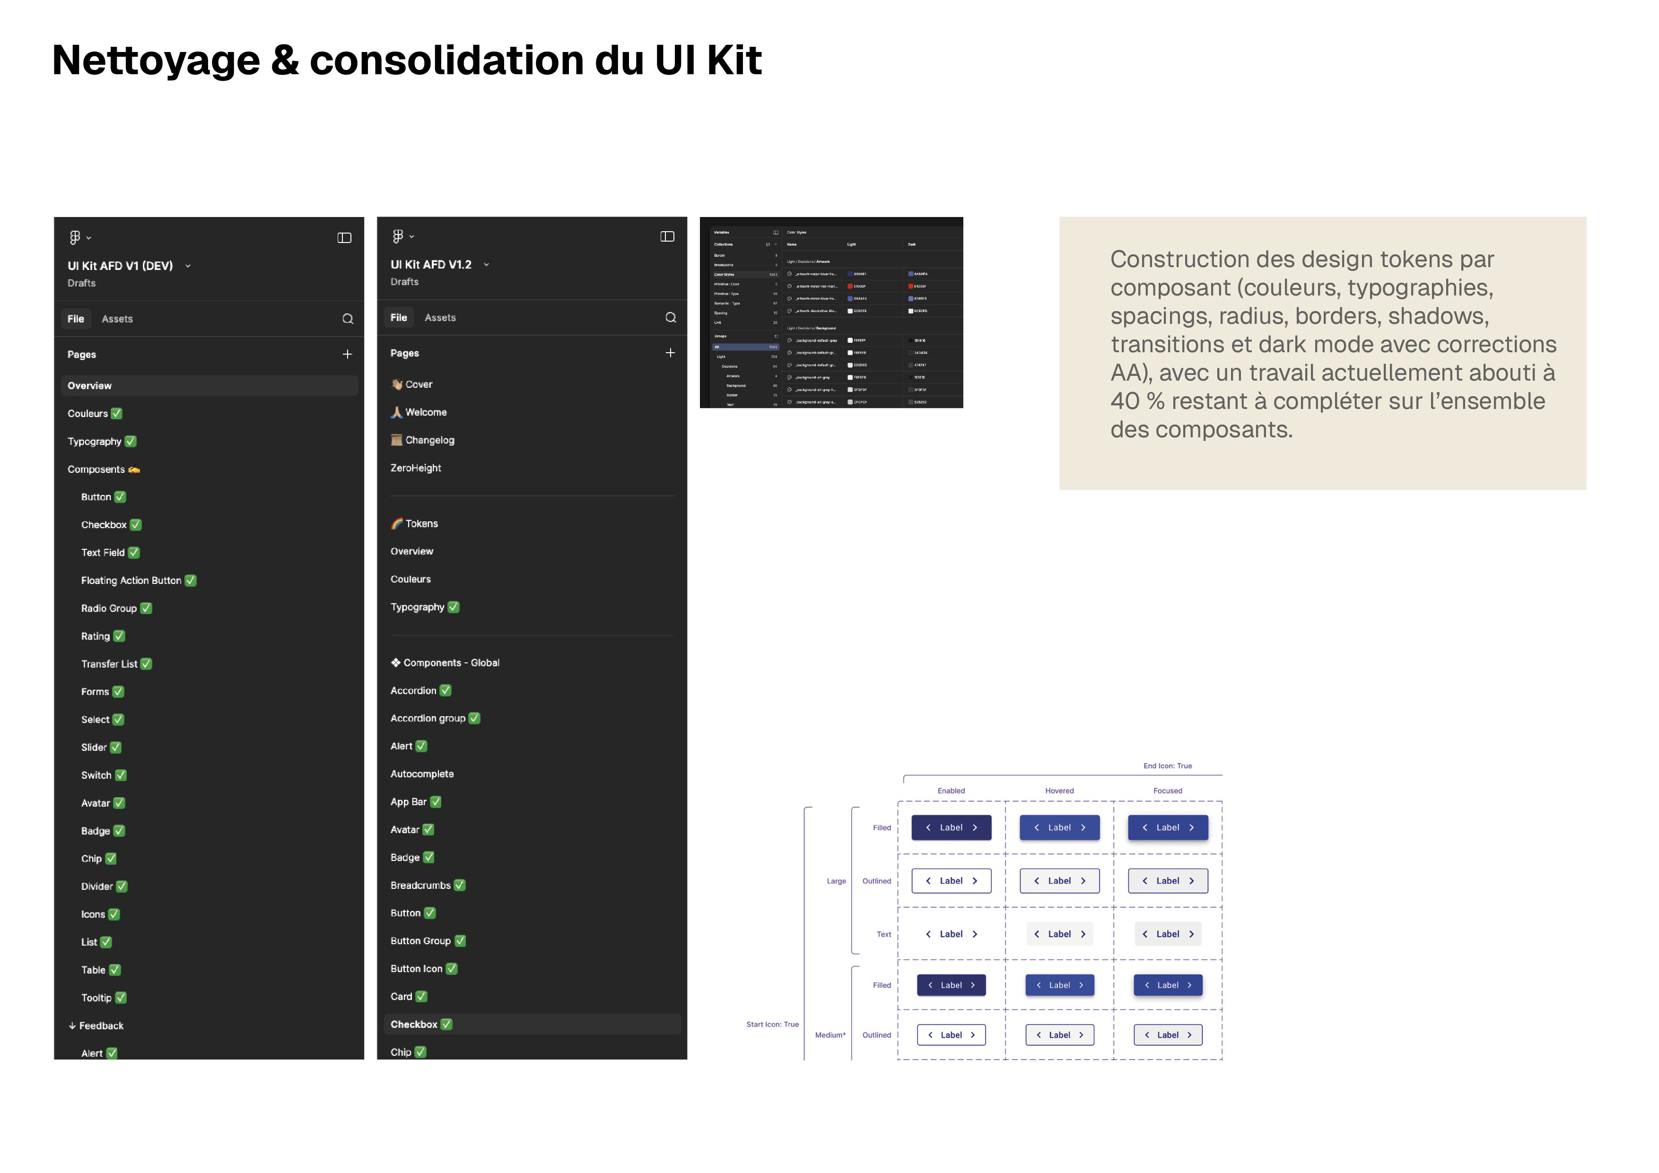Add a new page in UI Kit AFD V1 (DEV) panel
Viewport: 1659px width, 1173px height.
(x=347, y=354)
